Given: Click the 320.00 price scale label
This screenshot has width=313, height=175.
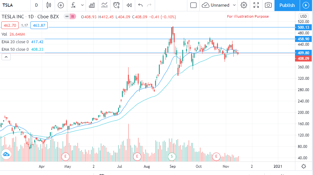Looking at the screenshot, I should (304, 78).
